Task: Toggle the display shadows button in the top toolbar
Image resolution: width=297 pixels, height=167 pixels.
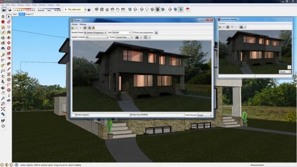Action: pyautogui.click(x=4, y=10)
